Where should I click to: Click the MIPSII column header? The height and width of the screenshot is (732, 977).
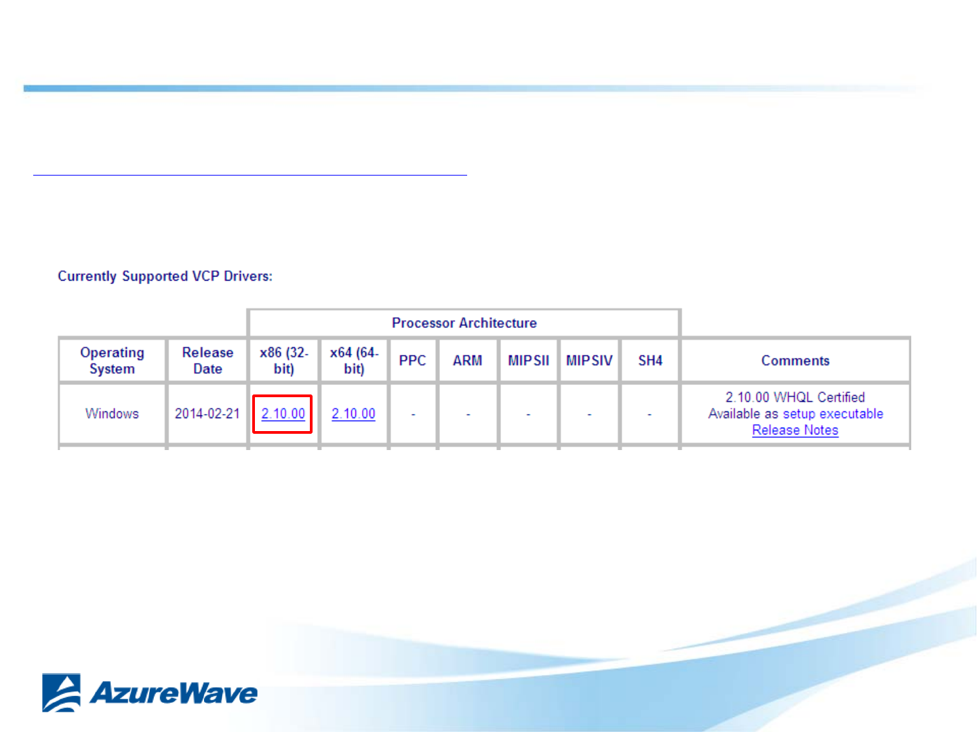(x=529, y=361)
